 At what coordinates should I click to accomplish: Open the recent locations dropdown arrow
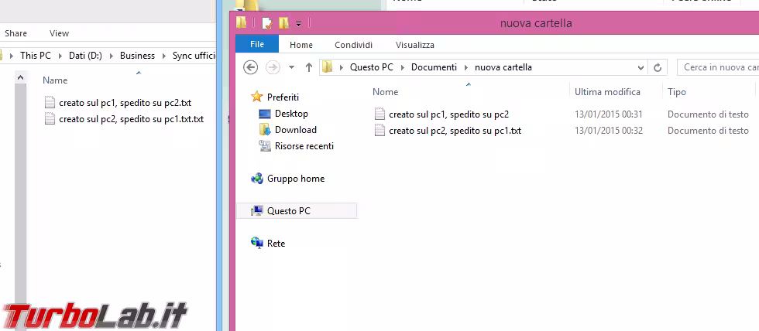pyautogui.click(x=291, y=67)
